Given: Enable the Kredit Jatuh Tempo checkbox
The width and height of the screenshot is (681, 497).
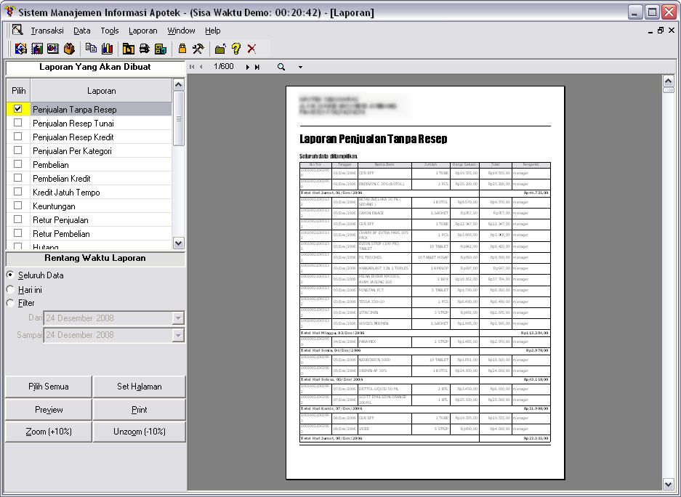Looking at the screenshot, I should point(18,191).
